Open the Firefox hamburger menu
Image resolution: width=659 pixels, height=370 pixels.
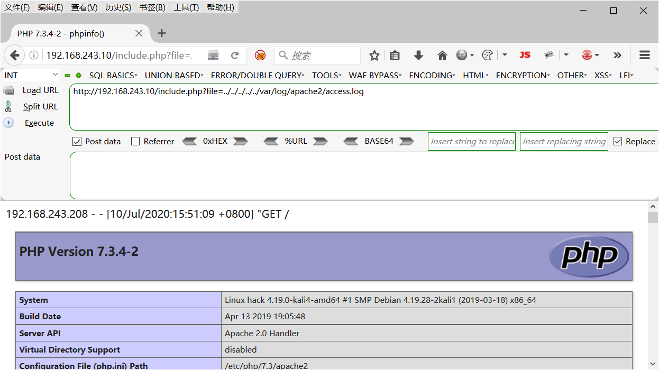pos(645,55)
